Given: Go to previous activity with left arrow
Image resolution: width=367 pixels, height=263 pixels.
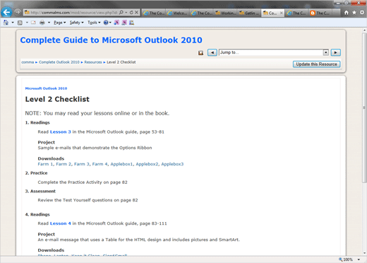Looking at the screenshot, I should click(212, 52).
